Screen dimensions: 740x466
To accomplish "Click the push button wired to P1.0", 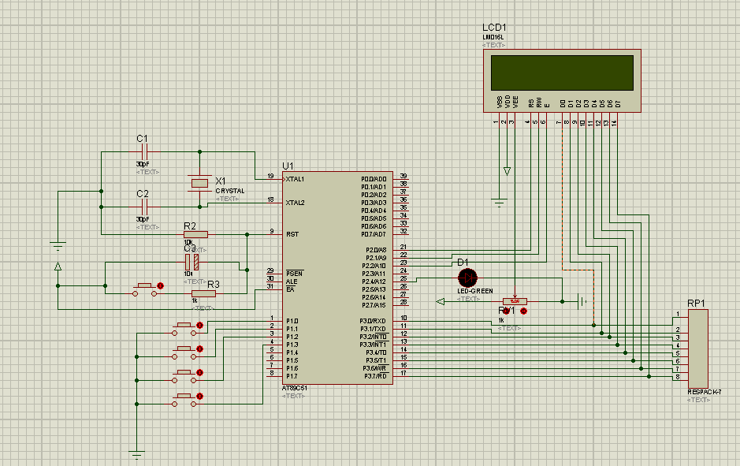I will click(184, 329).
